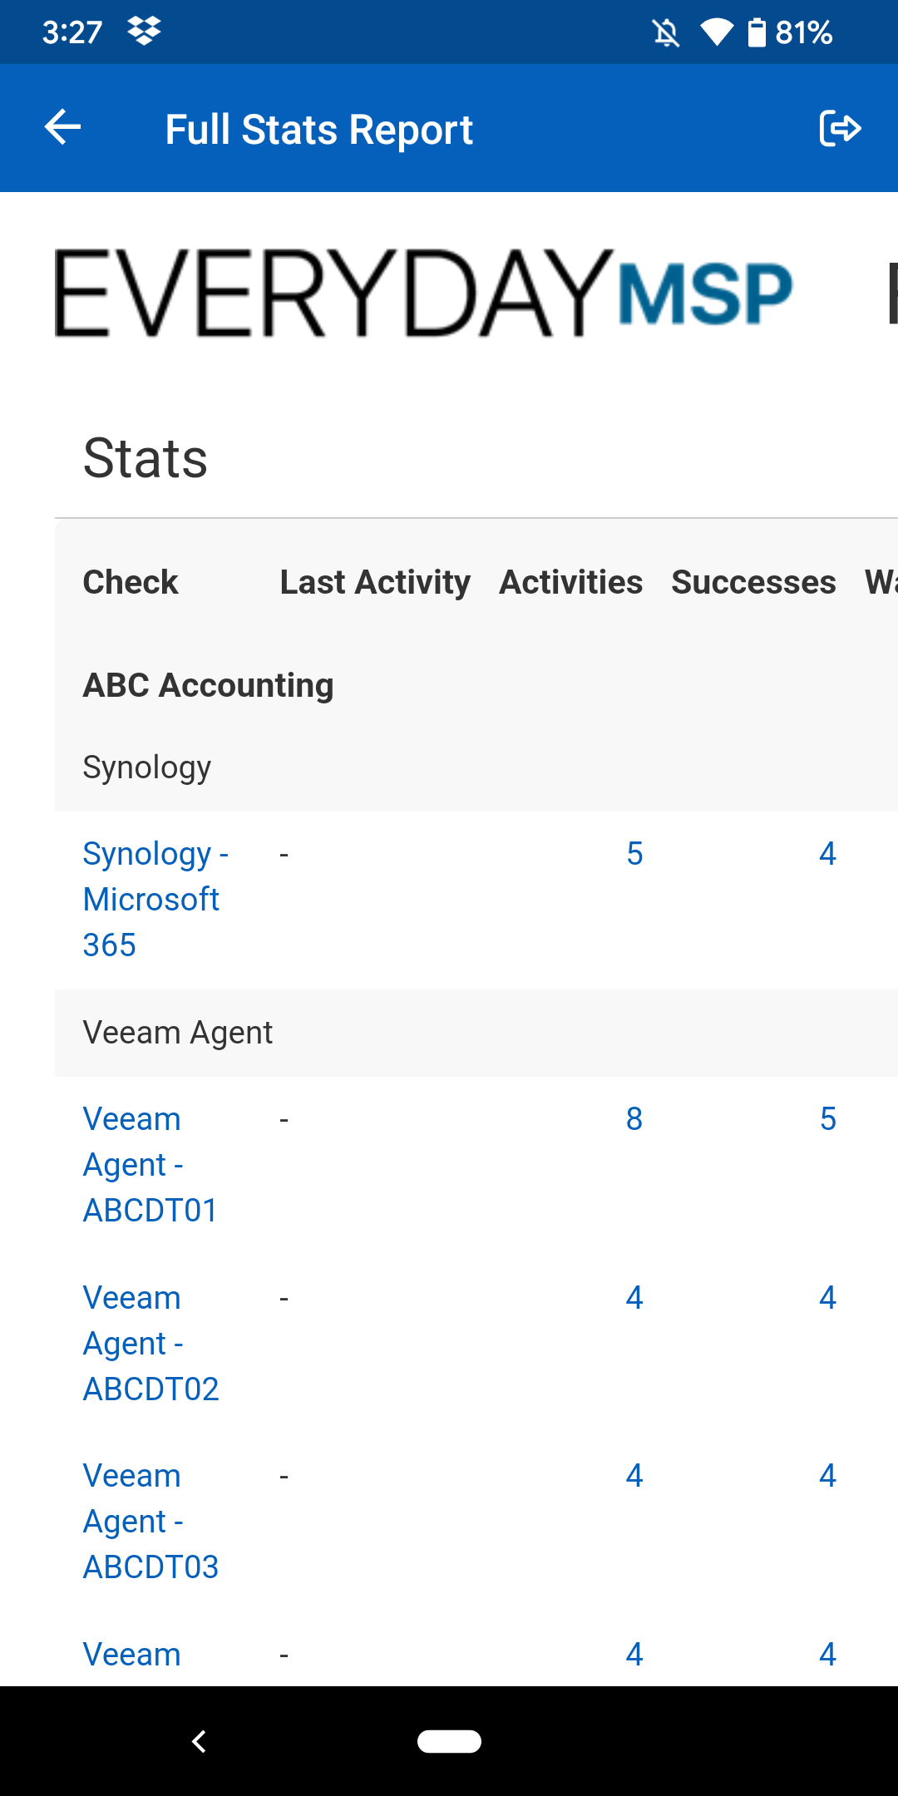Tap the battery status icon

[x=757, y=33]
